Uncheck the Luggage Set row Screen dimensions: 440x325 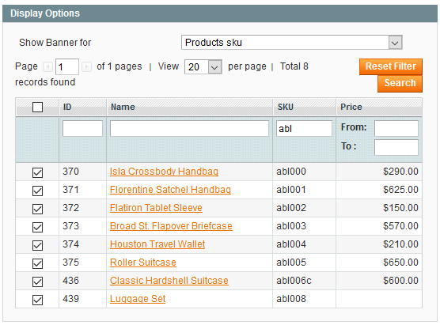(37, 300)
